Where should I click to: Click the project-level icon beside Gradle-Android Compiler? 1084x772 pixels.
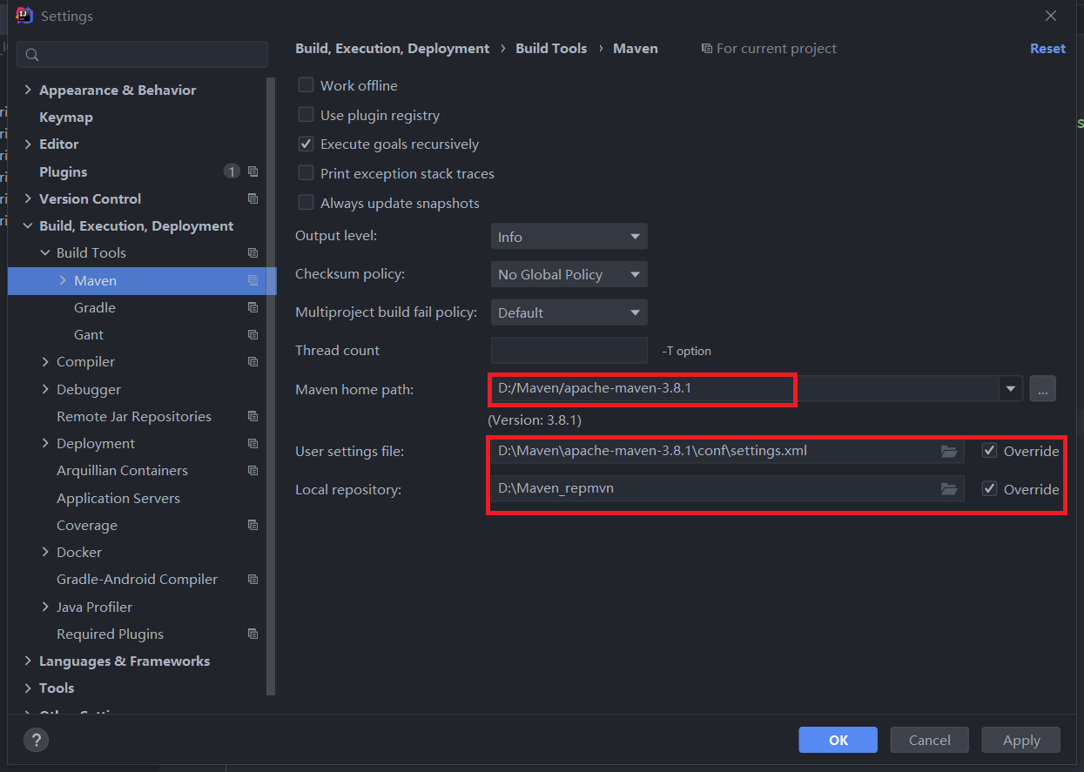tap(252, 579)
